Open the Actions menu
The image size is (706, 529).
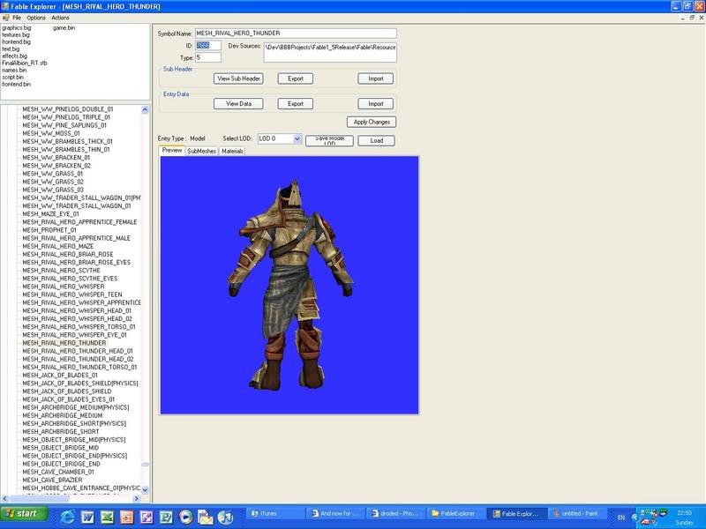coord(60,18)
